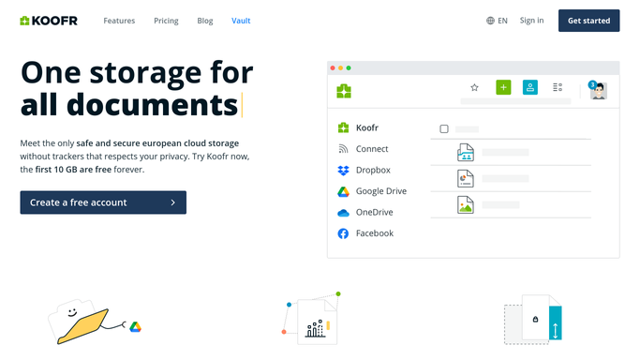Select Facebook in the sidebar
640x360 pixels.
click(365, 233)
